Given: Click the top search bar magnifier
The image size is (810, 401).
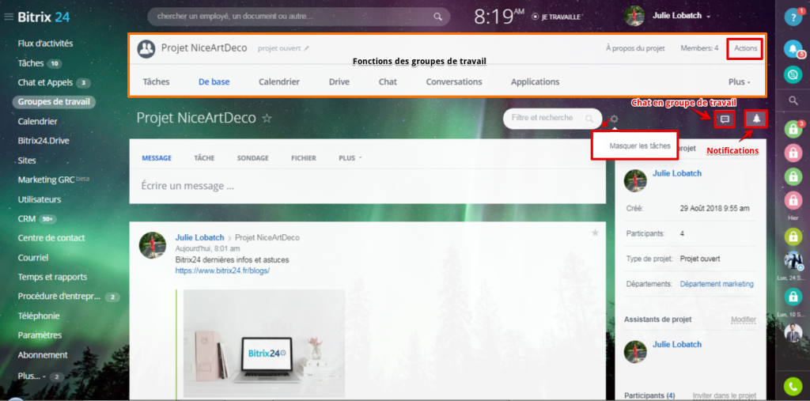Looking at the screenshot, I should 437,17.
